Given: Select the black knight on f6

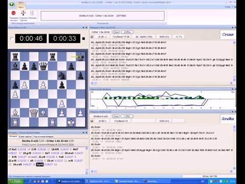Looking at the screenshot, I should point(62,75).
